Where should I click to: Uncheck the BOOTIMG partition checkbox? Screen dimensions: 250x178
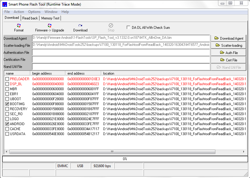coord(7,104)
